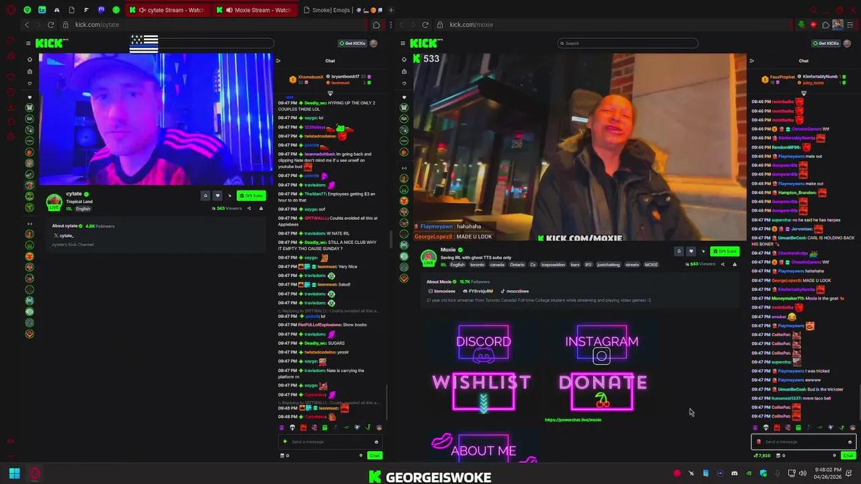Open emoji picker in cytate chat input
The width and height of the screenshot is (861, 484).
(376, 442)
